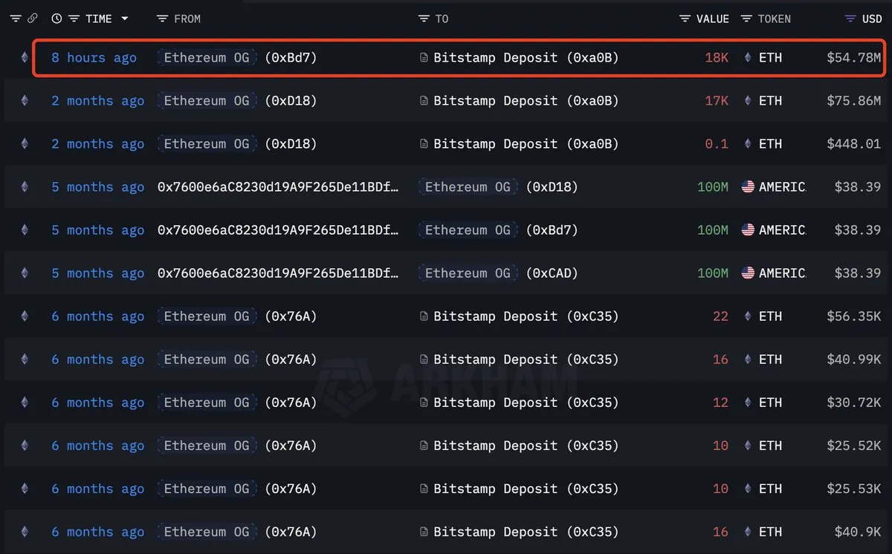Click the Ethereum chain icon on the 8 hours ago row

[x=25, y=58]
